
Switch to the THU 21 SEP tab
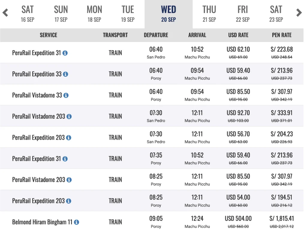(x=209, y=14)
